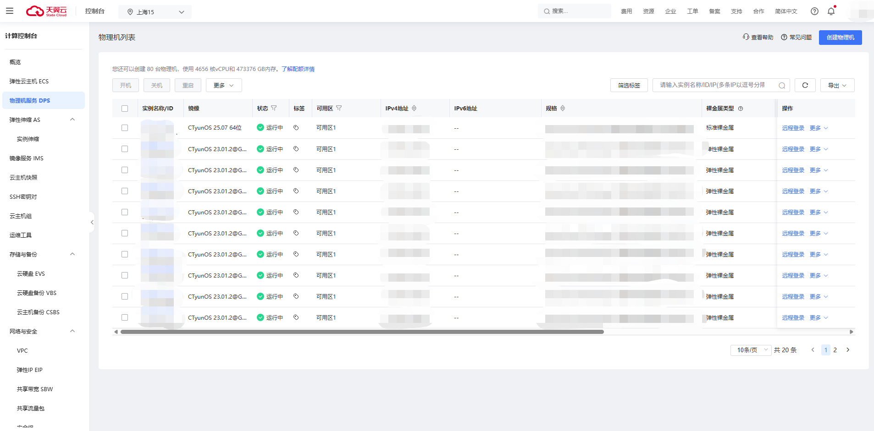Image resolution: width=874 pixels, height=431 pixels.
Task: Open the 了解配额详情 link
Action: [x=298, y=69]
